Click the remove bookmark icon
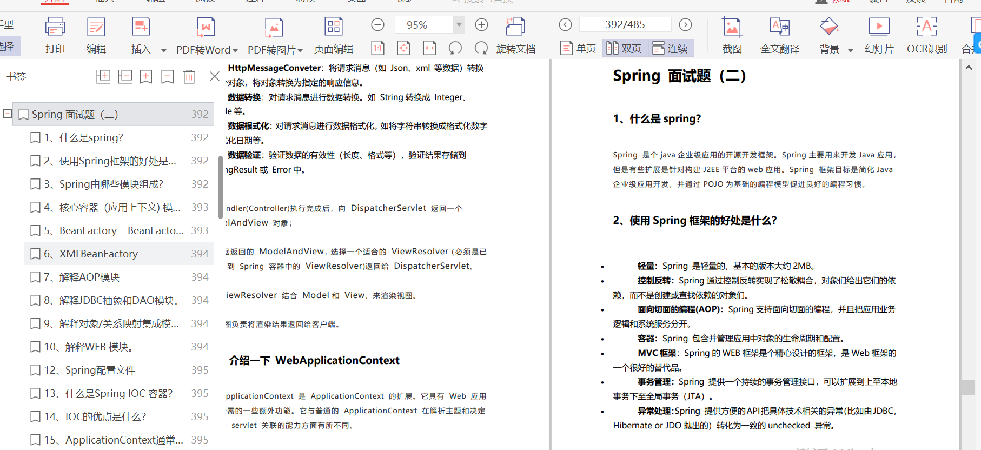981x450 pixels. (168, 76)
